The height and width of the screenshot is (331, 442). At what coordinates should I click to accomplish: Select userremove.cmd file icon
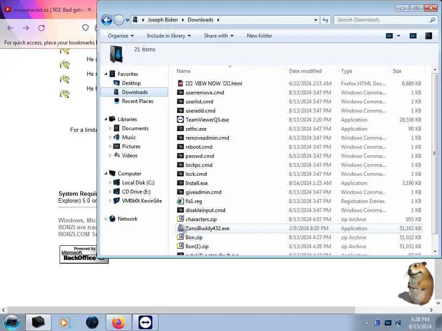(x=180, y=92)
